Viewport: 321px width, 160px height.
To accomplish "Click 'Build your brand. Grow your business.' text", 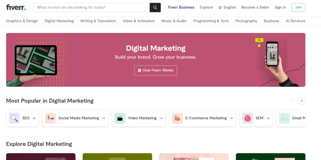I will [x=155, y=57].
